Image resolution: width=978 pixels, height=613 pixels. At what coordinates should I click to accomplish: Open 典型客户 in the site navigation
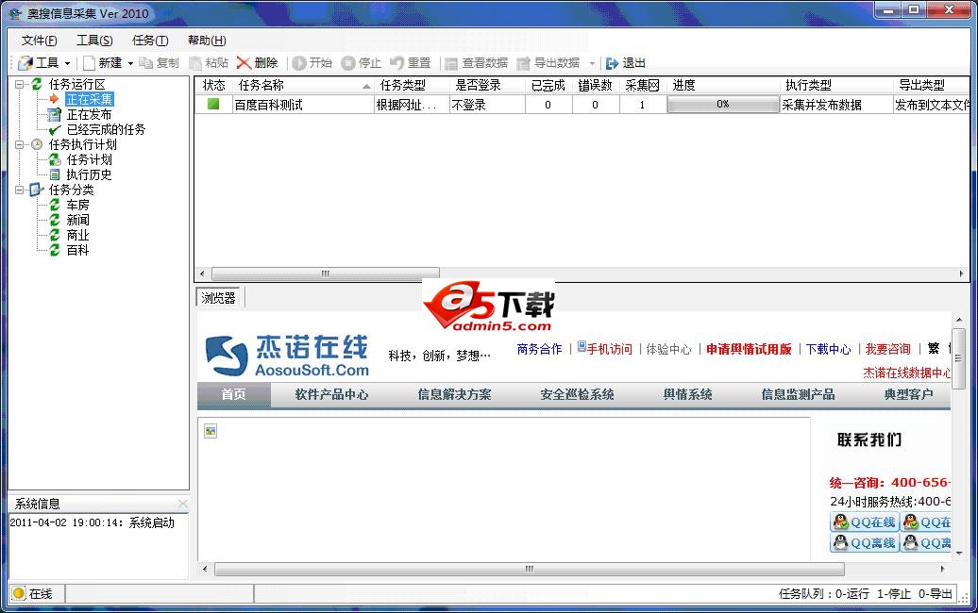[909, 395]
